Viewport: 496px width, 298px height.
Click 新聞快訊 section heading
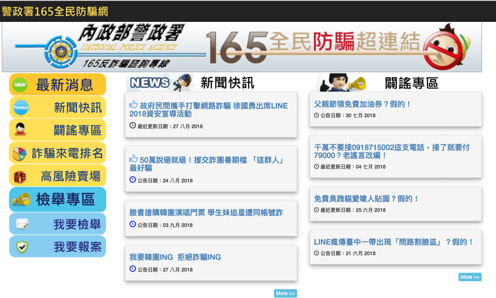pos(227,83)
